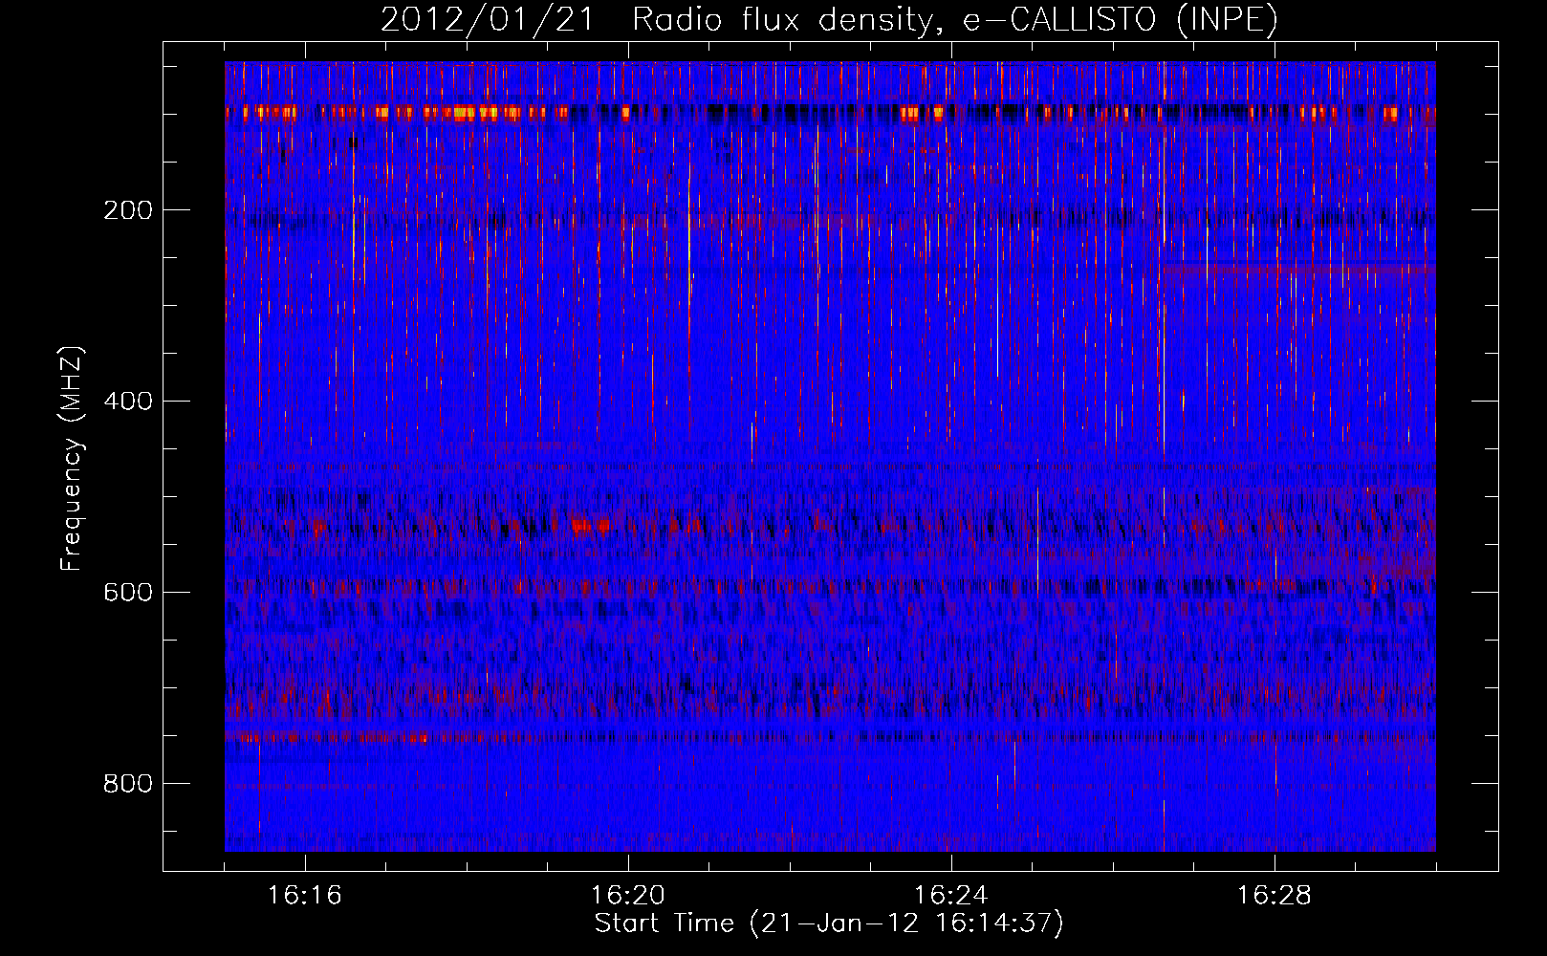Click the 16:28 time tick label
Image resolution: width=1547 pixels, height=956 pixels.
tap(1275, 896)
